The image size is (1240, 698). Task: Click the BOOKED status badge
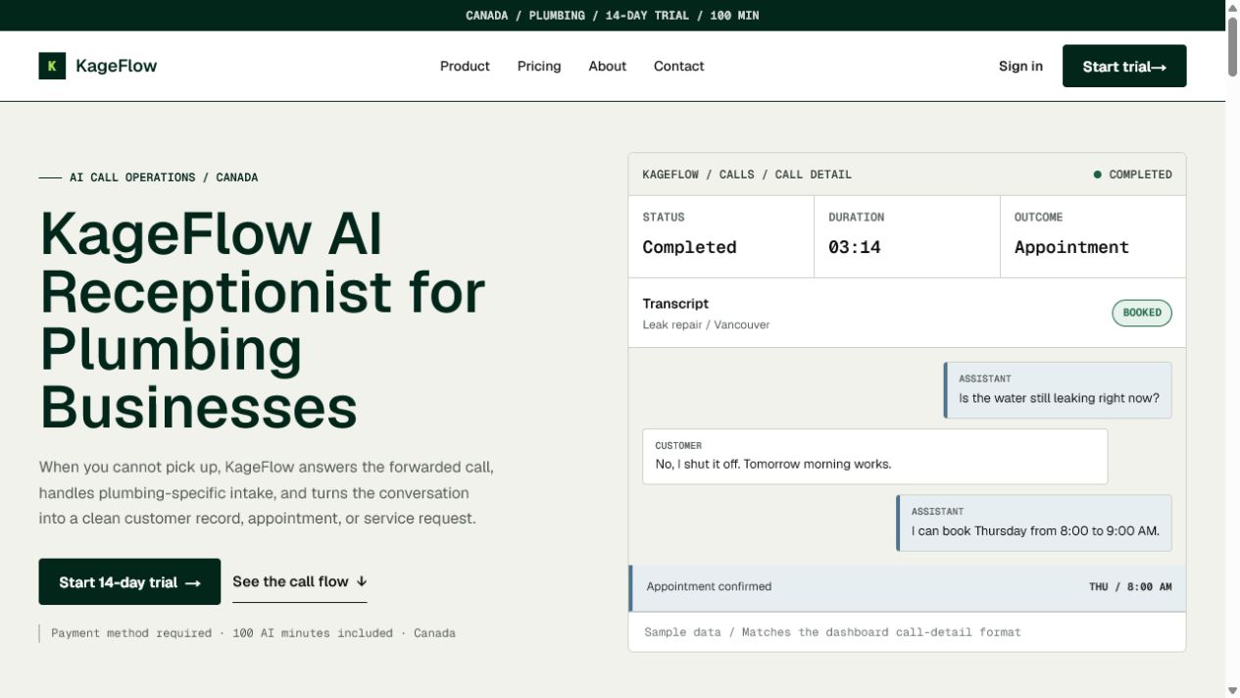tap(1142, 313)
